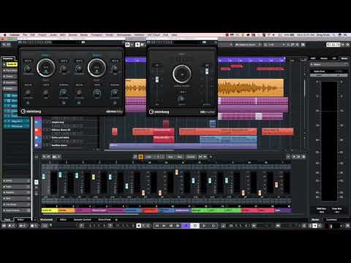Viewport: 351px width, 263px height.
Task: Click the rightmost mixer channel fader
Action: [276, 184]
